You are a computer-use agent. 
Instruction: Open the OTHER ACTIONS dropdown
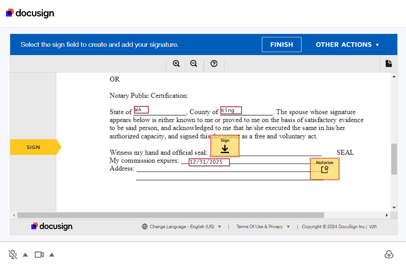[x=347, y=44]
